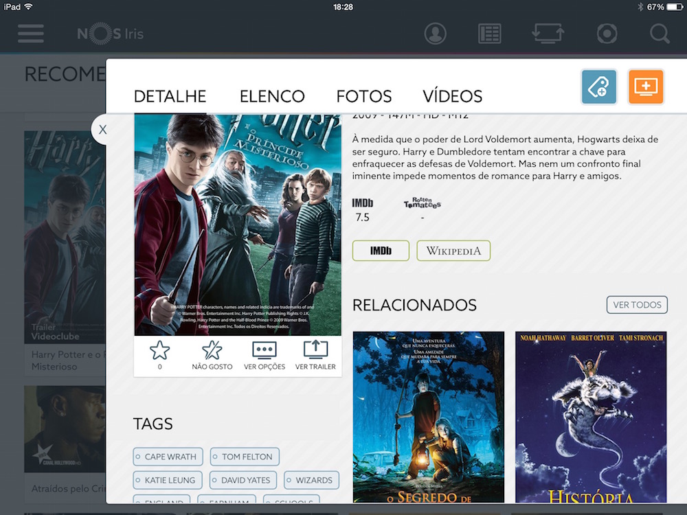Tap the screen sharing device icon
The image size is (687, 515).
click(x=548, y=34)
